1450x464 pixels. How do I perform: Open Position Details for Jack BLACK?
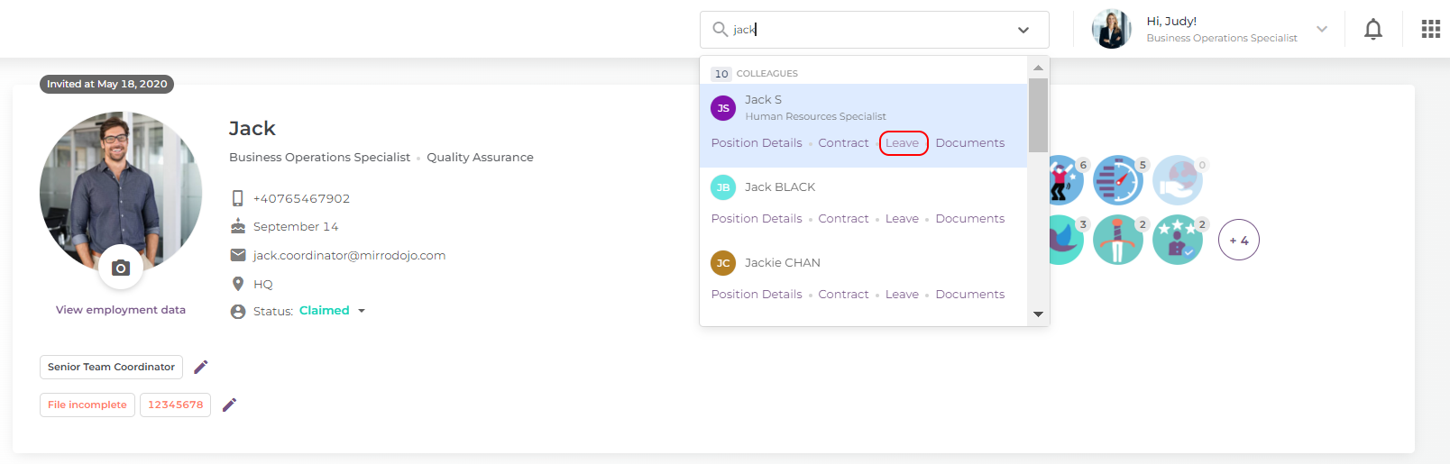[x=757, y=219]
